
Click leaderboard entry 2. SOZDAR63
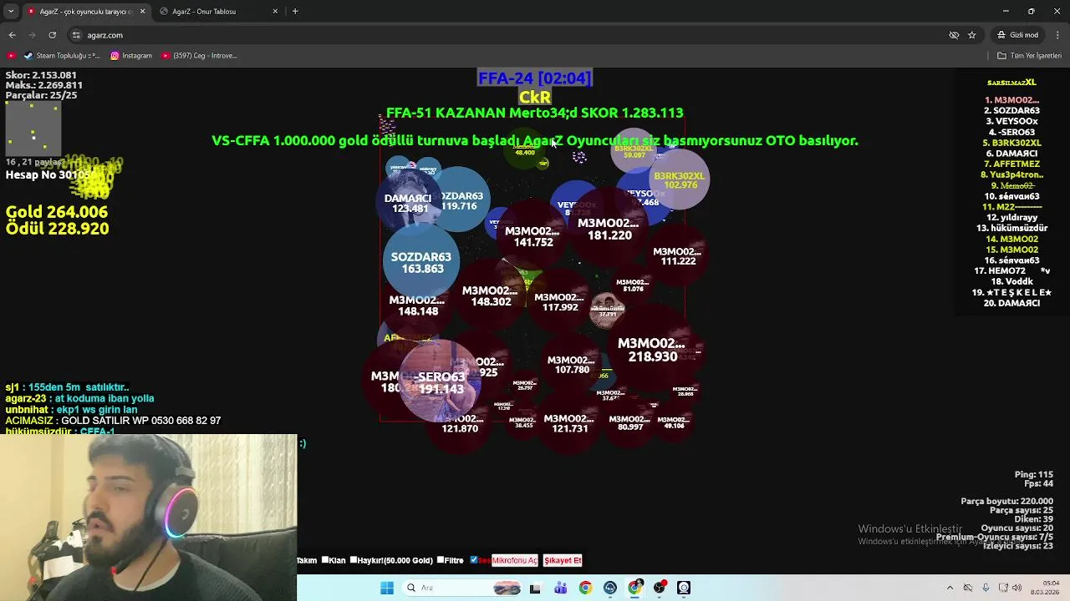[x=1012, y=110]
